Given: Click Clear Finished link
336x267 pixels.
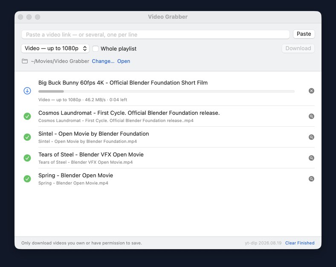Looking at the screenshot, I should (300, 243).
